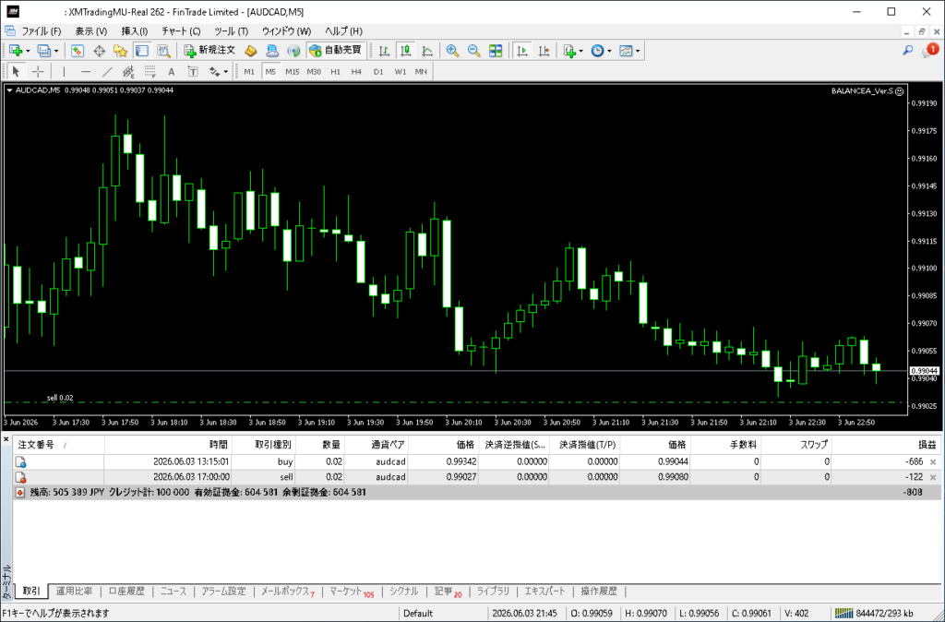Open the ファイル (F) menu
The width and height of the screenshot is (945, 622).
point(42,31)
